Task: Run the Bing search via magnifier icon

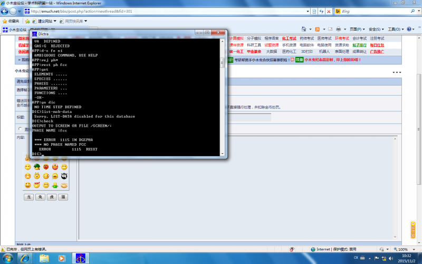Action: coord(413,11)
